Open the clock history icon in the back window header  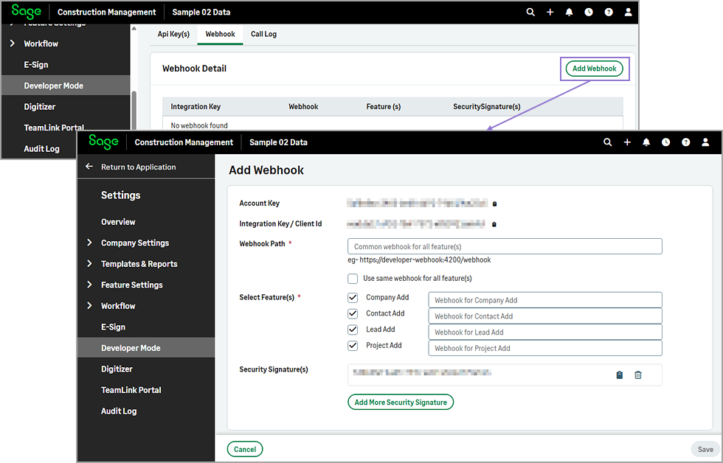pyautogui.click(x=589, y=13)
